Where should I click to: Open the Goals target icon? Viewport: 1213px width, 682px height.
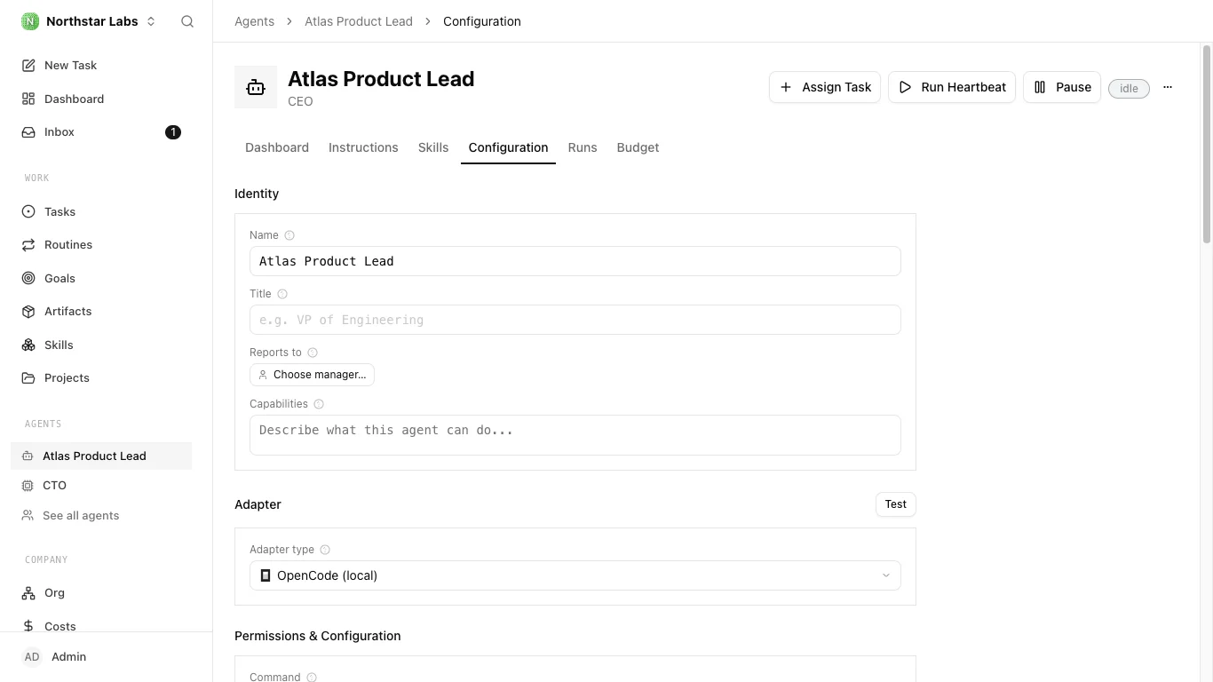tap(28, 278)
